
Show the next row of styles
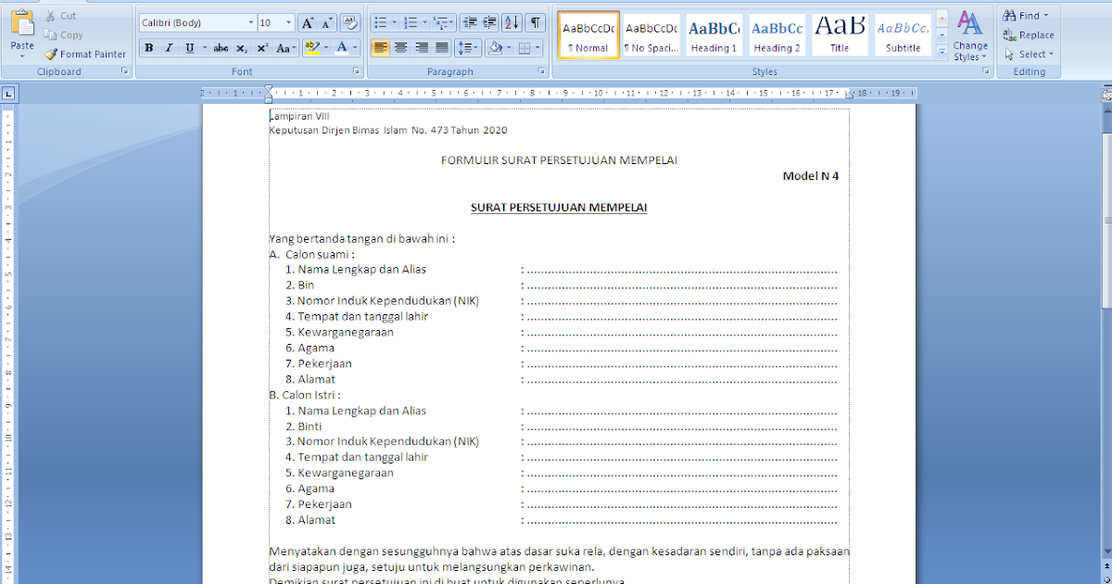941,35
